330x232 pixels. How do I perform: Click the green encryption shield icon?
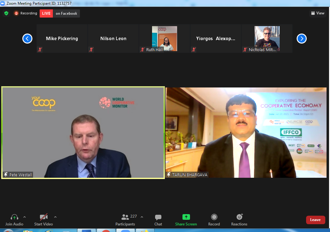(x=6, y=13)
